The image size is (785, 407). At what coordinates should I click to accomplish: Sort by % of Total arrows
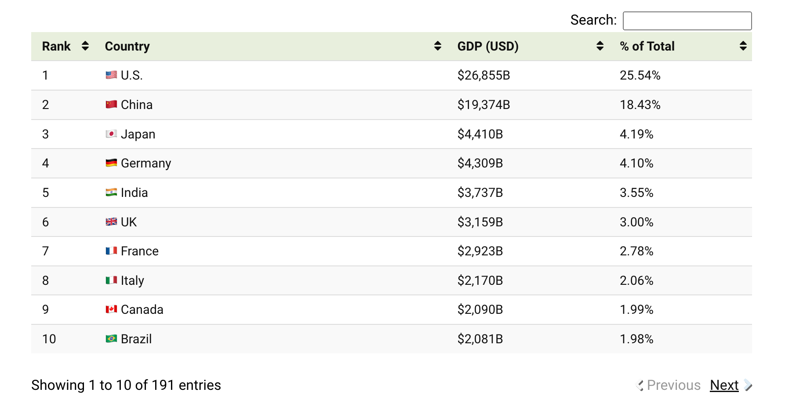point(743,46)
